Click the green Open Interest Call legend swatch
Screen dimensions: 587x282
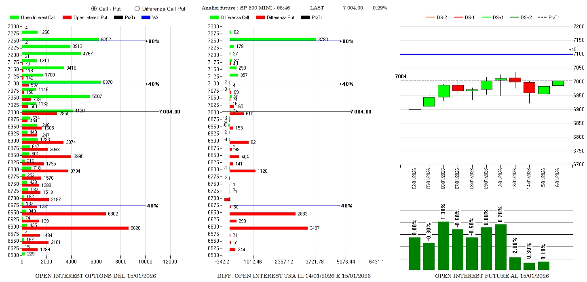tap(15, 17)
